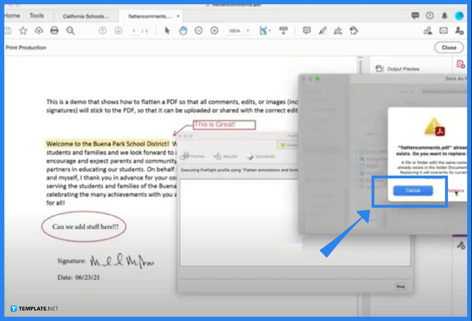Cancel replacing flattencomments.pdf
Image resolution: width=472 pixels, height=321 pixels.
click(x=413, y=190)
